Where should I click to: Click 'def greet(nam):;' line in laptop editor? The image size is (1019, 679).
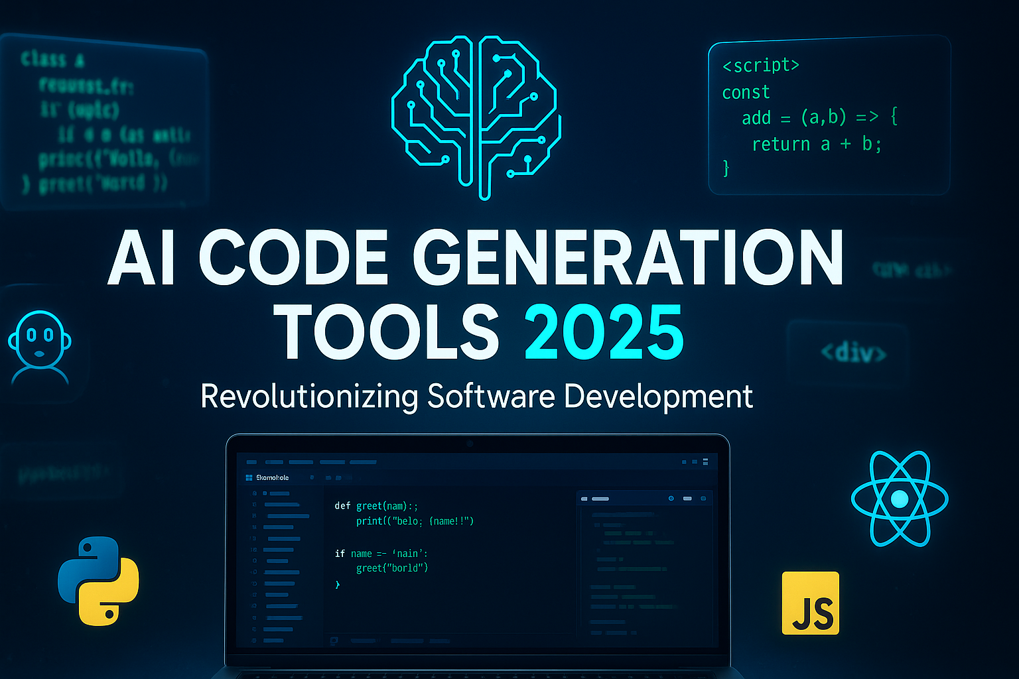point(376,506)
